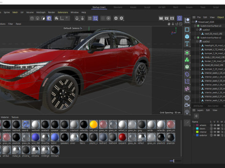The height and width of the screenshot is (168, 225).
Task: Enable the magnet Snap tool
Action: click(77, 18)
